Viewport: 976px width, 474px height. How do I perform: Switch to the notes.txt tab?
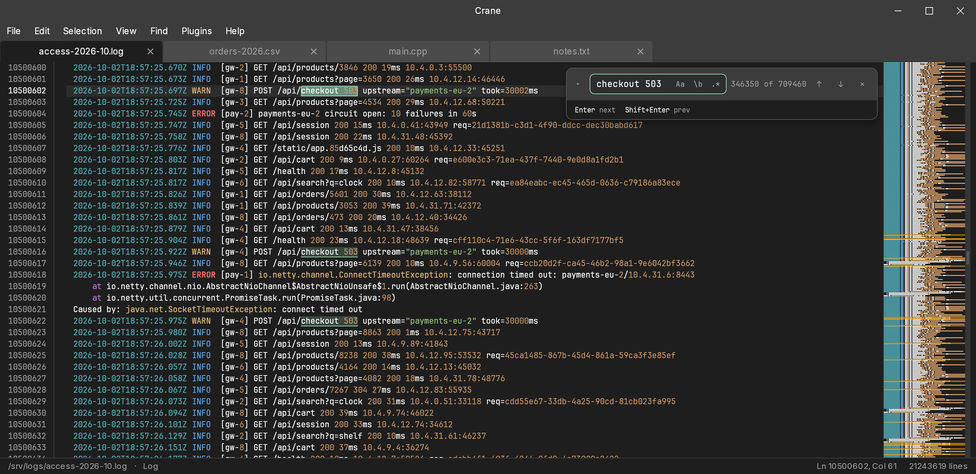tap(571, 51)
